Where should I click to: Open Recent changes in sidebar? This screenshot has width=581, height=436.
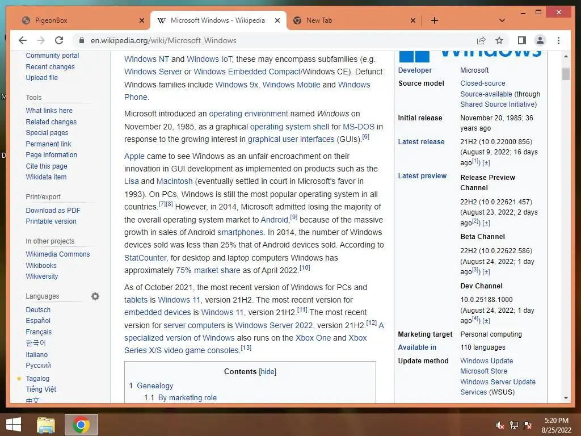[x=50, y=67]
